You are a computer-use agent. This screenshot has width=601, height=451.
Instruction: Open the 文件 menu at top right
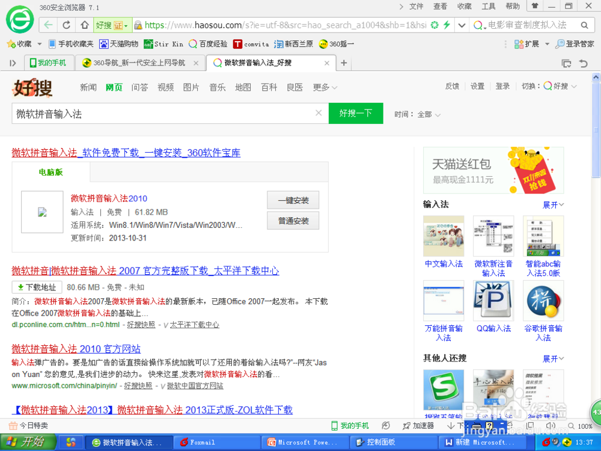(x=417, y=7)
